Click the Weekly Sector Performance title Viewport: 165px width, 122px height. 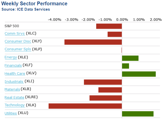tap(34, 4)
